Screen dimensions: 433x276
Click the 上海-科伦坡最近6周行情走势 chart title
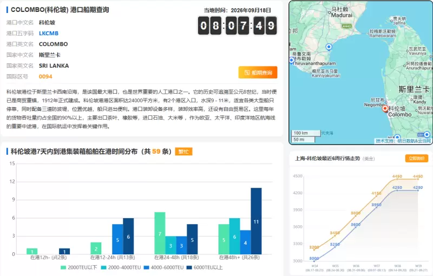click(327, 159)
